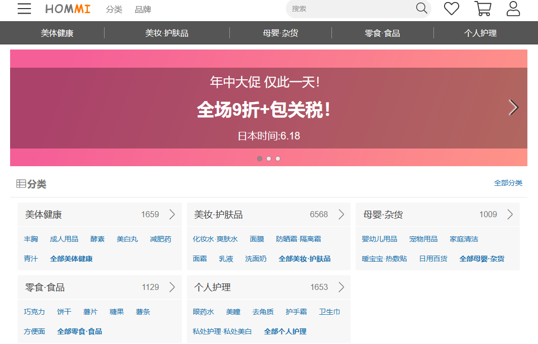Viewport: 538px width, 344px height.
Task: Expand the 美妆·护肤品 category chevron
Action: [341, 215]
